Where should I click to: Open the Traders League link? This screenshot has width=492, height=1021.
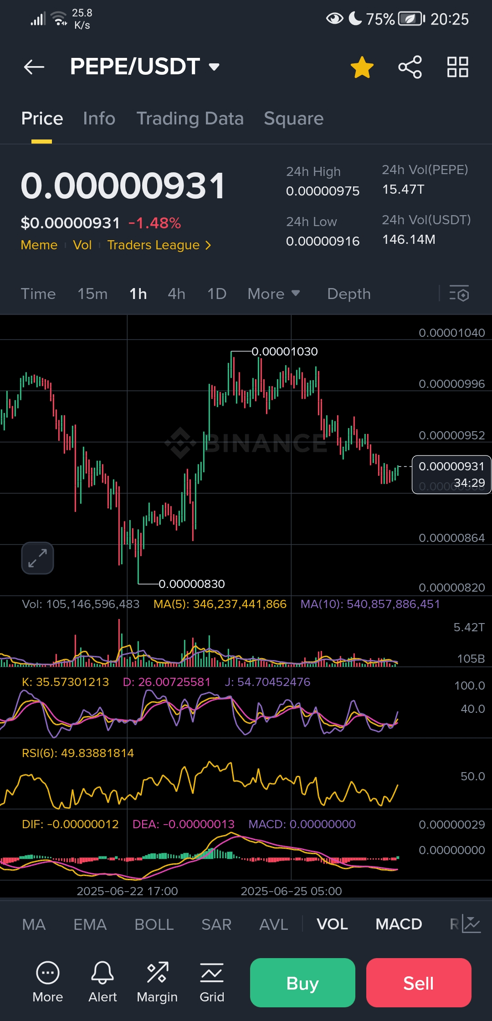point(159,245)
